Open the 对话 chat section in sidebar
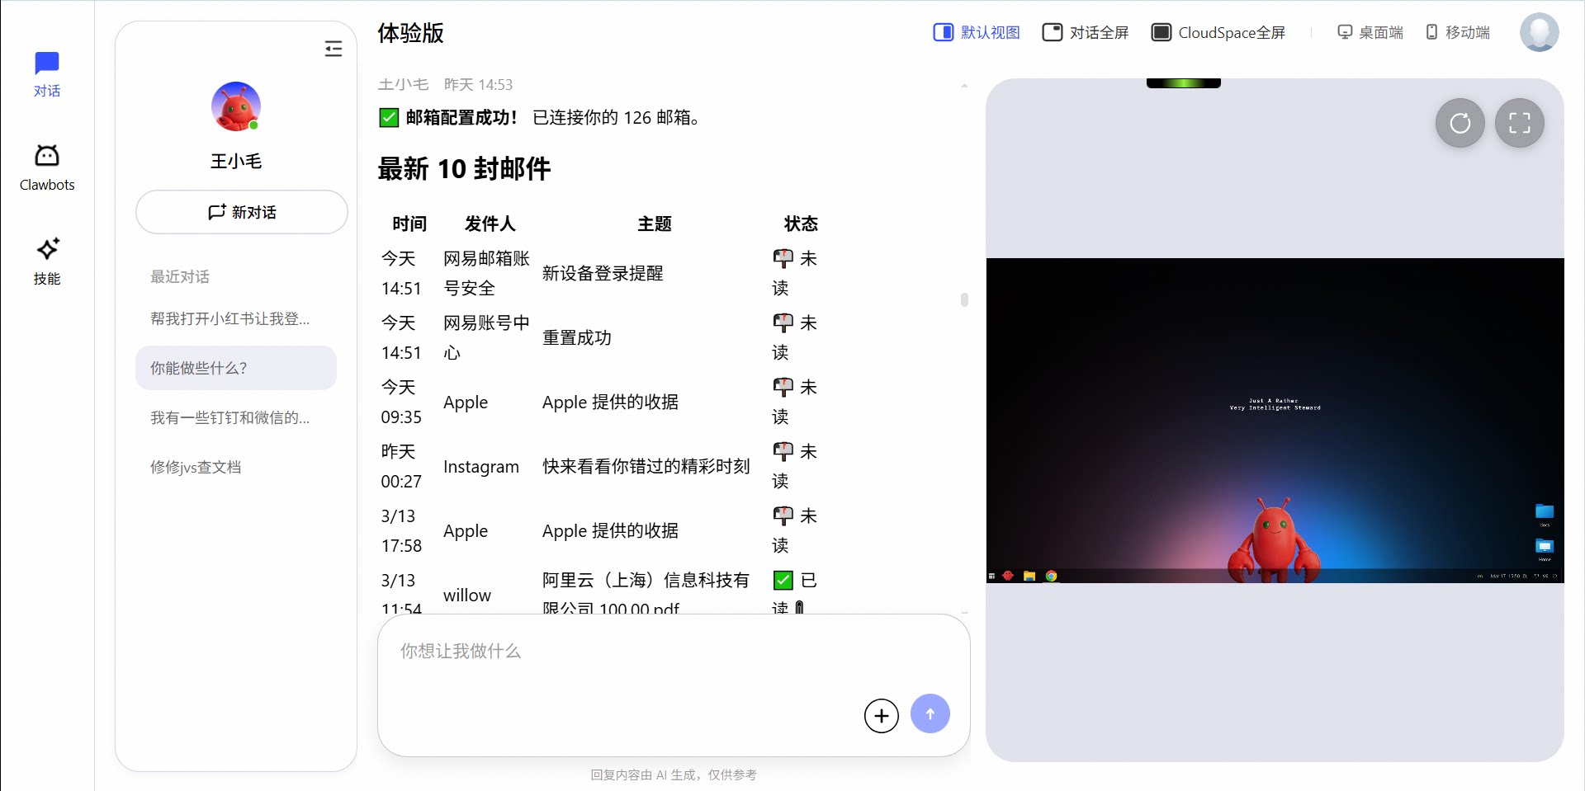The image size is (1585, 791). [47, 74]
